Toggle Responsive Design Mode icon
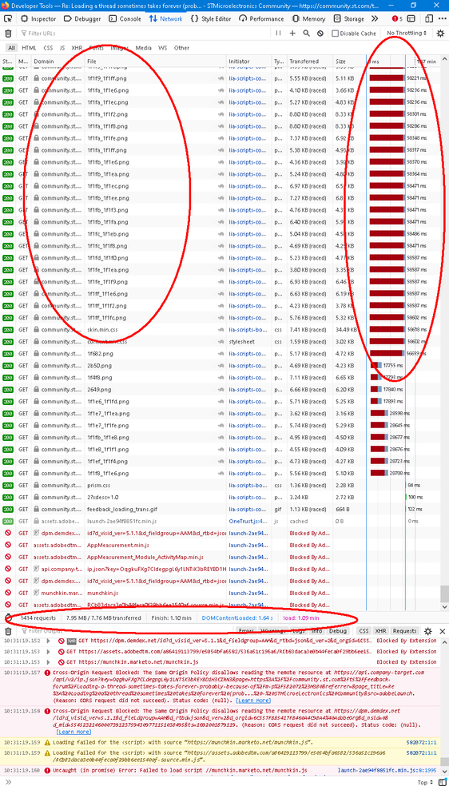Viewport: 449px width, 798px height. click(429, 19)
